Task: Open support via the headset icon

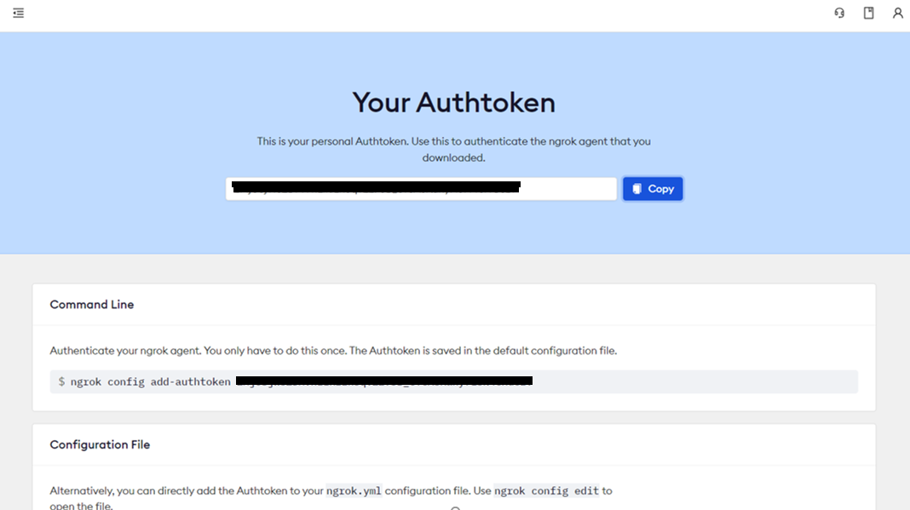Action: [839, 14]
